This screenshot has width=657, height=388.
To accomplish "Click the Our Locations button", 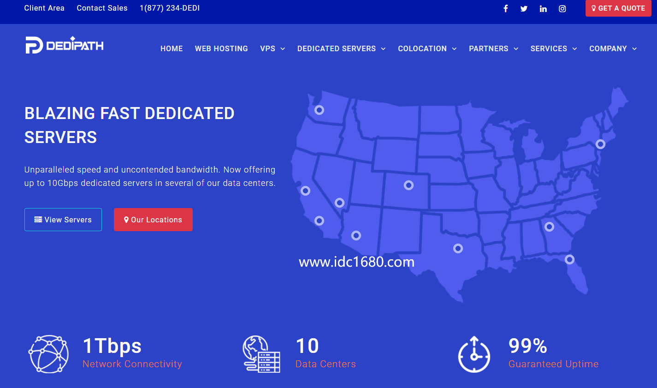I will (x=153, y=220).
